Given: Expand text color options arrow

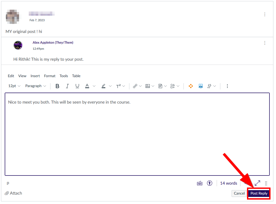Looking at the screenshot, I should coord(94,86).
